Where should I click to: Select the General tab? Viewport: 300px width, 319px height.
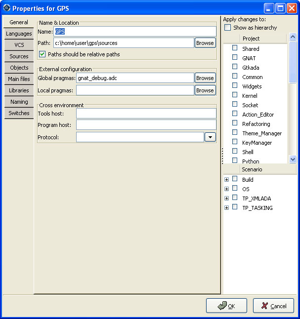coord(19,22)
